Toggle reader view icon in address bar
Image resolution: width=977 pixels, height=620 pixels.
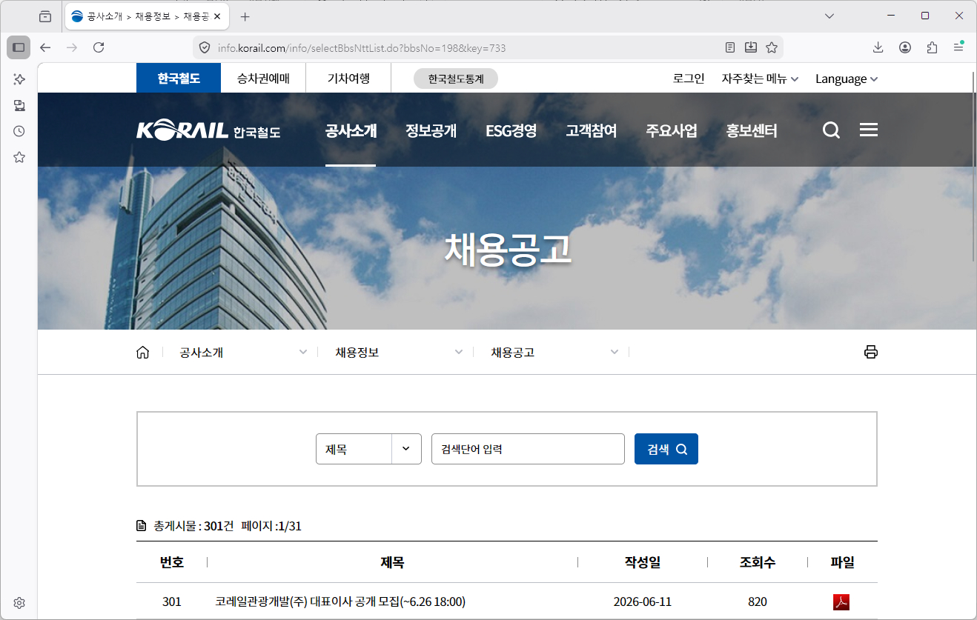[x=730, y=47]
